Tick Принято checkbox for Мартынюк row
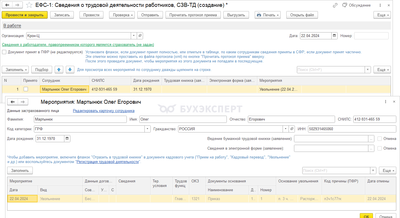The width and height of the screenshot is (400, 218). 26,89
